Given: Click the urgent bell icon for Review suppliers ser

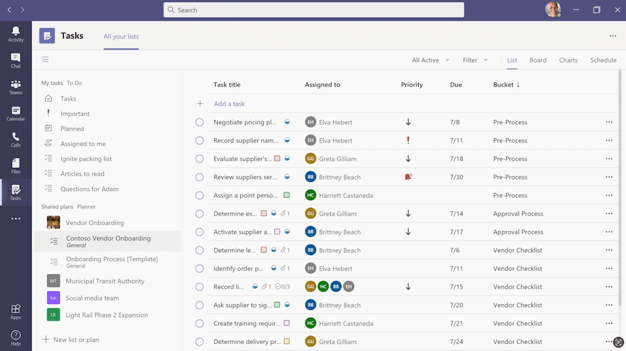Looking at the screenshot, I should [x=408, y=177].
